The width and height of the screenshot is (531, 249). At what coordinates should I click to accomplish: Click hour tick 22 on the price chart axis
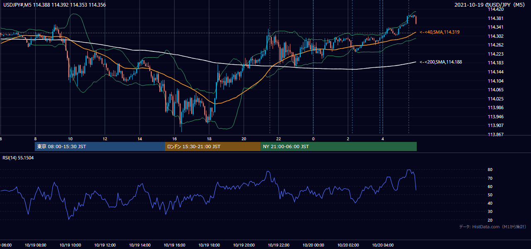coord(278,139)
